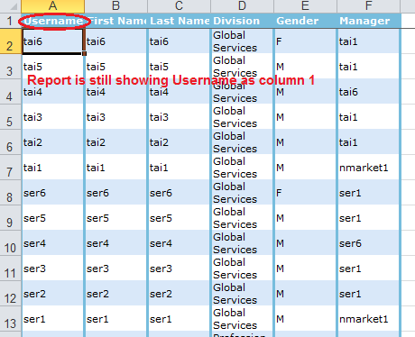Select all cells via corner triangle

[11, 5]
